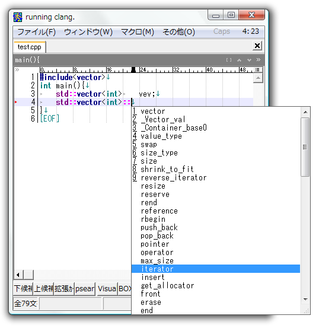This screenshot has height=328, width=319.
Task: Click the completion list scrollbar thumb
Action: (x=305, y=147)
